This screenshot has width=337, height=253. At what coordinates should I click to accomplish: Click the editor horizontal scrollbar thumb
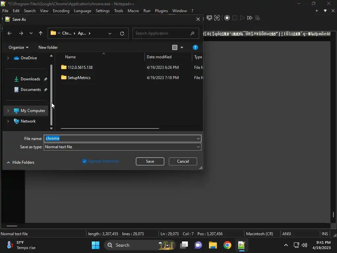pos(12,226)
